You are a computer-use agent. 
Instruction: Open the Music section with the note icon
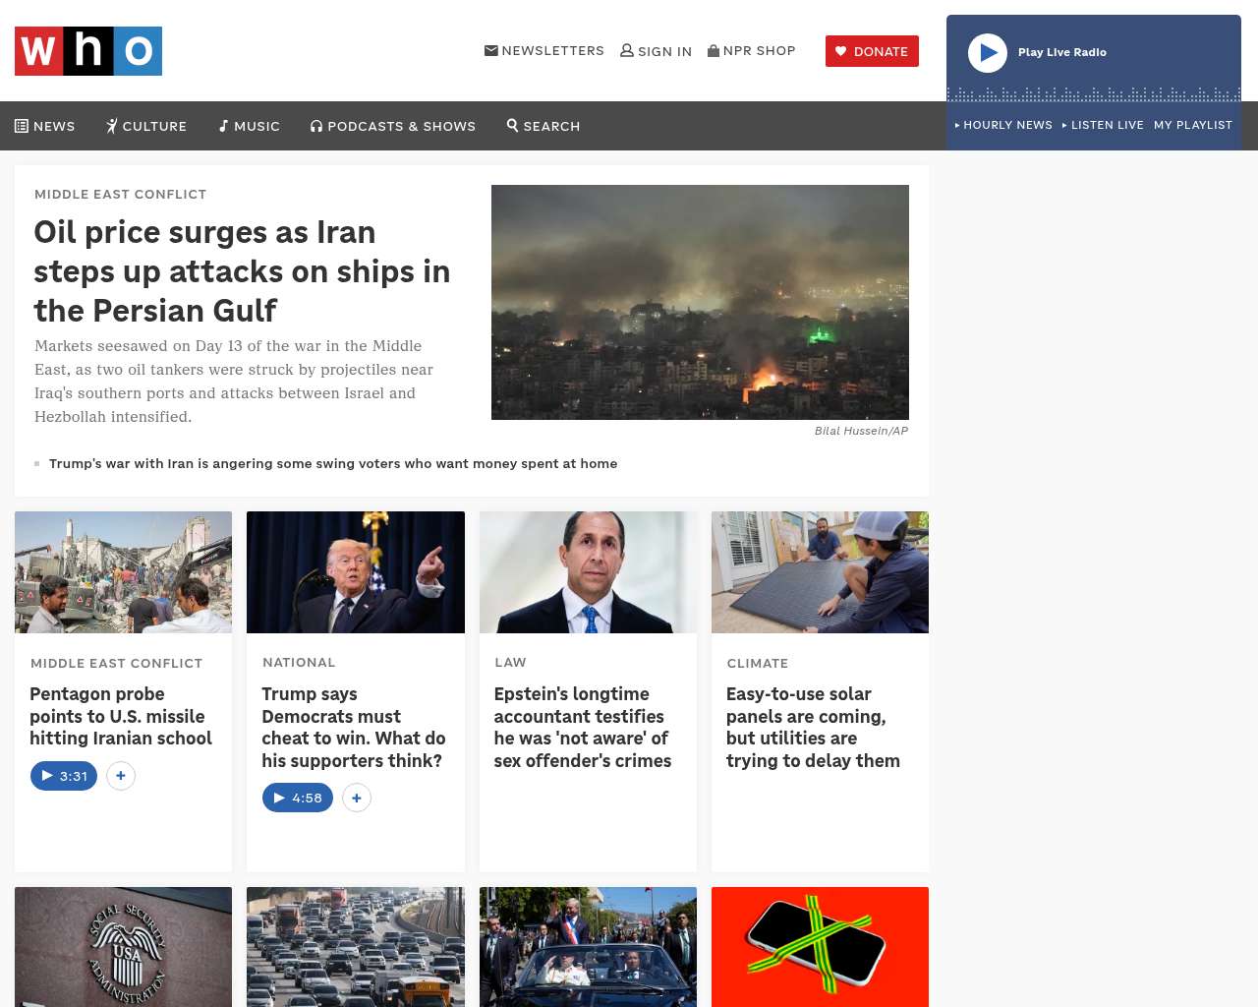coord(250,126)
